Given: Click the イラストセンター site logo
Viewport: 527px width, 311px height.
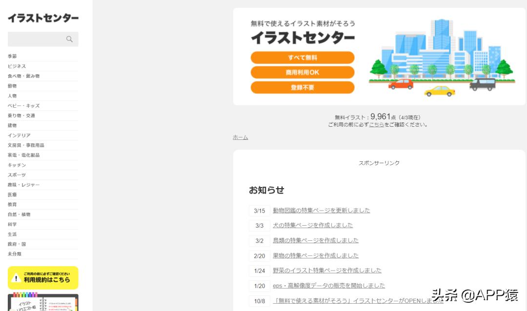Looking at the screenshot, I should click(42, 18).
